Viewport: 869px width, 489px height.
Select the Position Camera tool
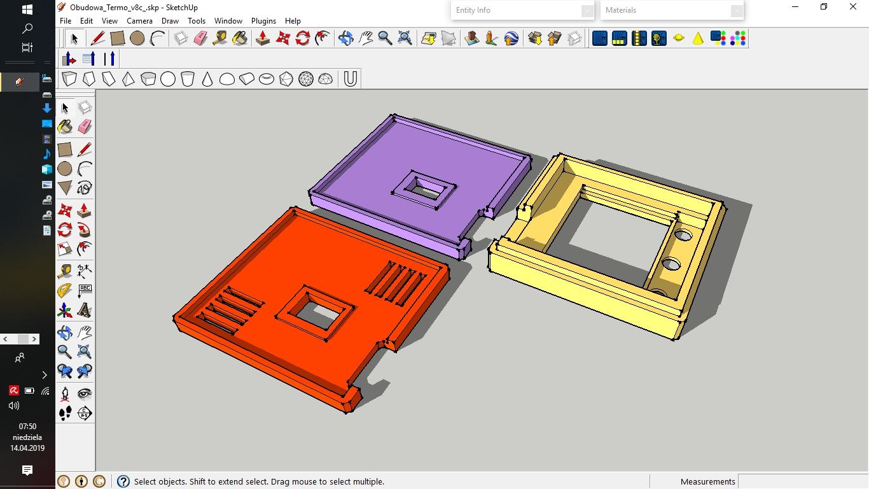click(x=65, y=393)
